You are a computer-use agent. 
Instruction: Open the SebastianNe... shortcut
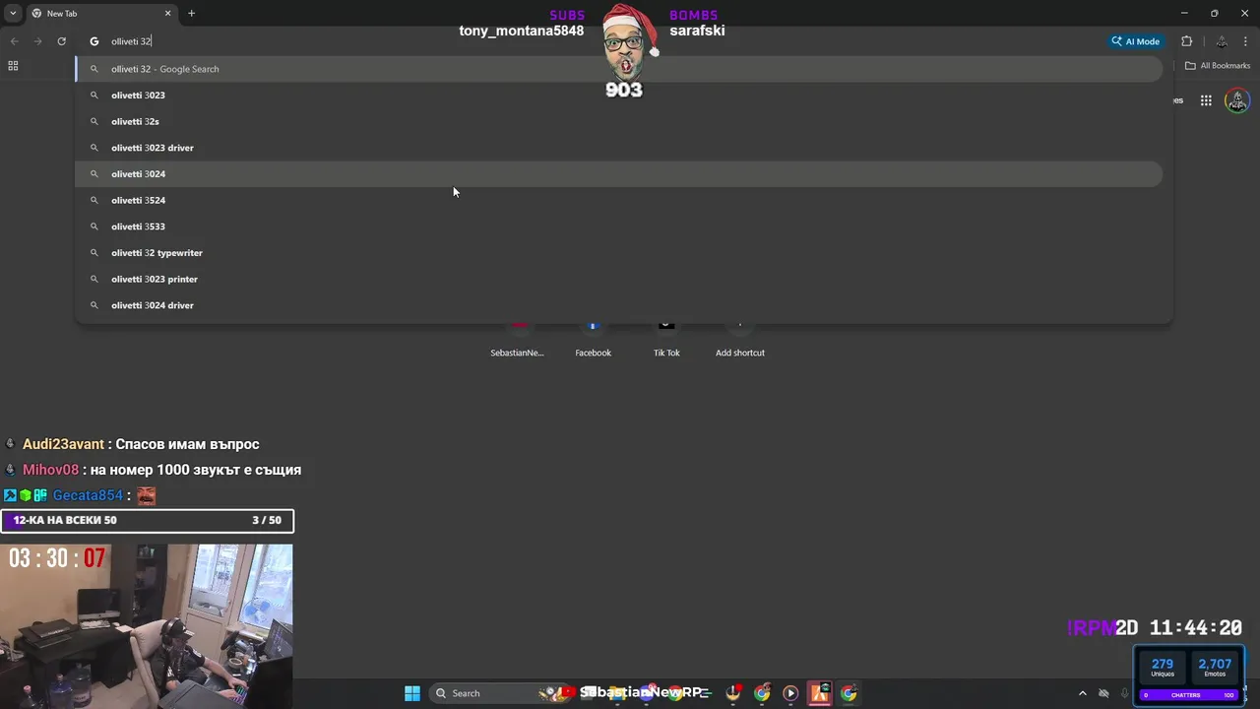518,341
